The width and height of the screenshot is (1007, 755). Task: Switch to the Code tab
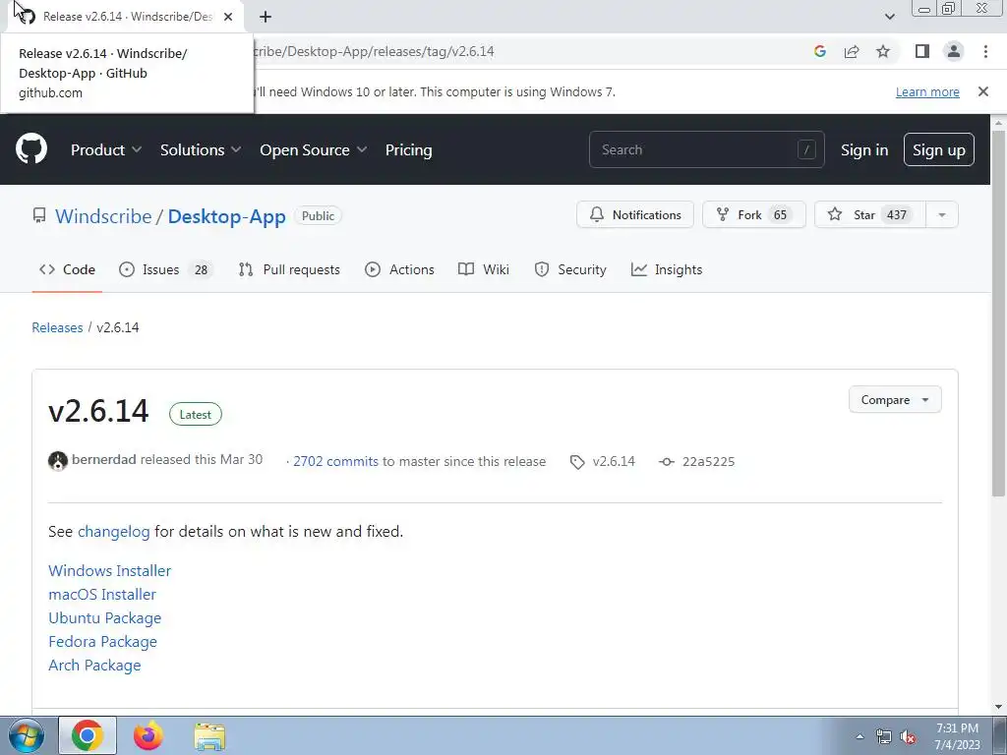[x=68, y=269]
